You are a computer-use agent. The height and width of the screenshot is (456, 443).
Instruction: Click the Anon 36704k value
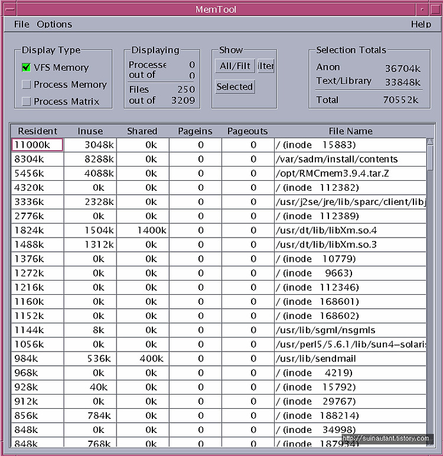pyautogui.click(x=403, y=69)
